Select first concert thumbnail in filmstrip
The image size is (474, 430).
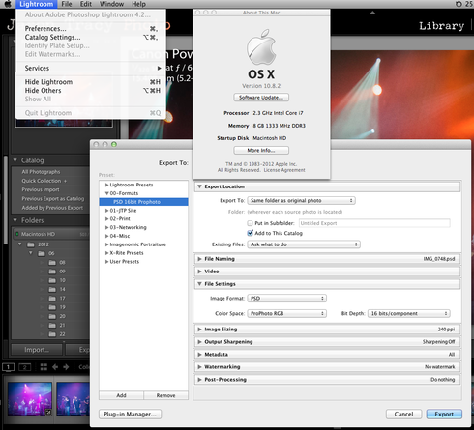(30, 399)
